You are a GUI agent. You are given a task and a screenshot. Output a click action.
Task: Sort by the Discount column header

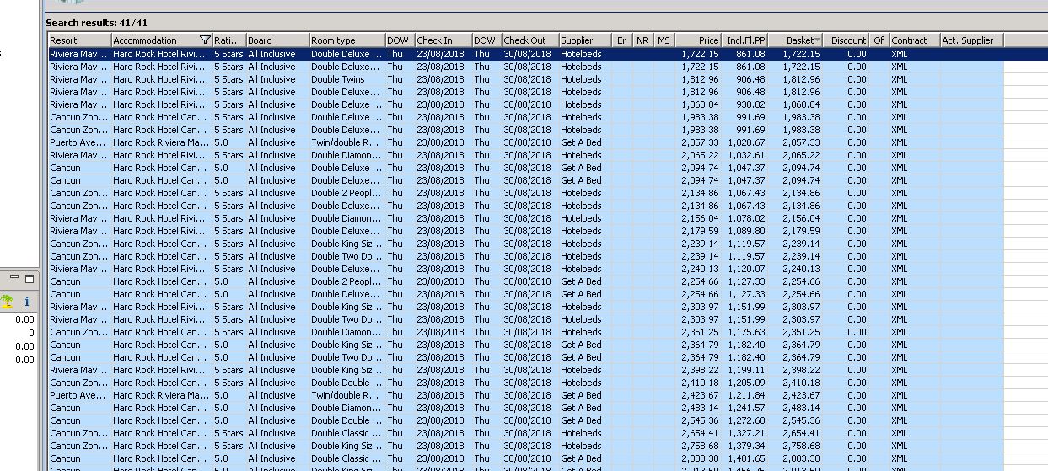[x=847, y=40]
